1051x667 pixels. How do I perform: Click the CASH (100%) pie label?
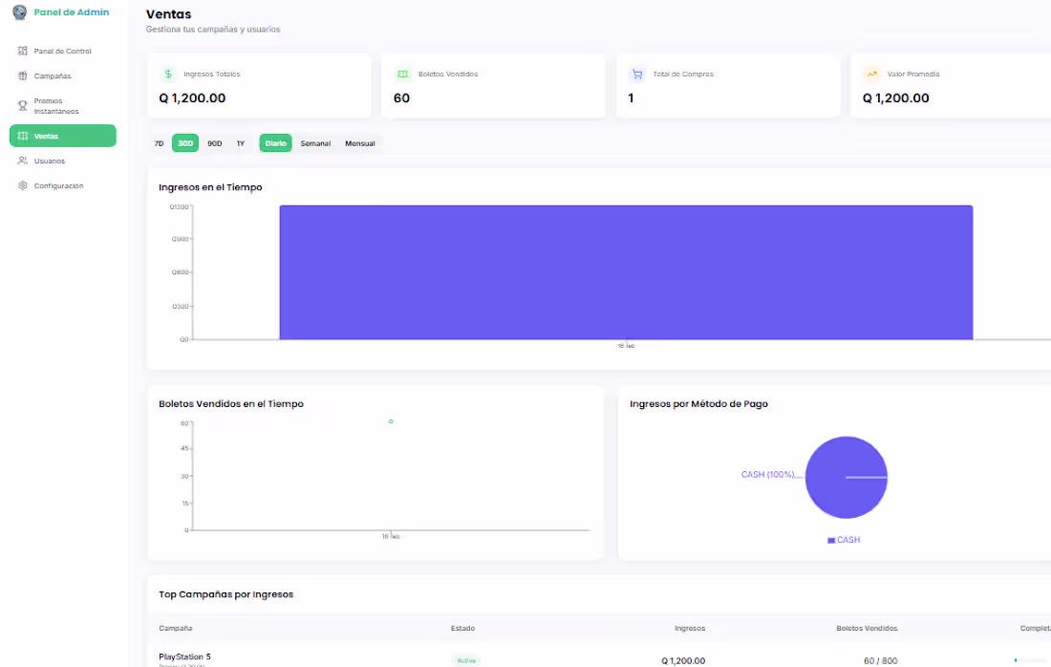tap(767, 475)
